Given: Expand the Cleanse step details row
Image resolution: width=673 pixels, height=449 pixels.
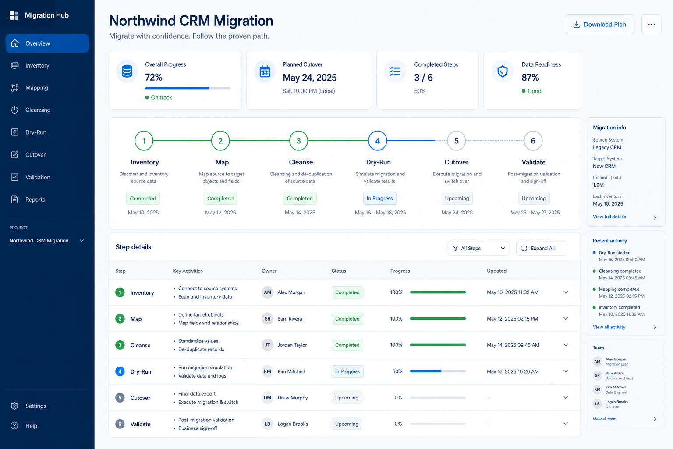Looking at the screenshot, I should tap(566, 345).
